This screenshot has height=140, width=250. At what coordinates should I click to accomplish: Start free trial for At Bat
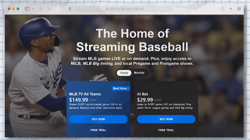click(x=166, y=130)
